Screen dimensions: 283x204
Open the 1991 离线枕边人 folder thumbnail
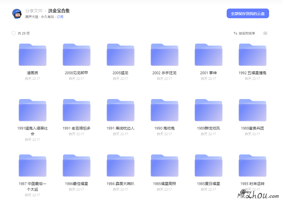121,110
